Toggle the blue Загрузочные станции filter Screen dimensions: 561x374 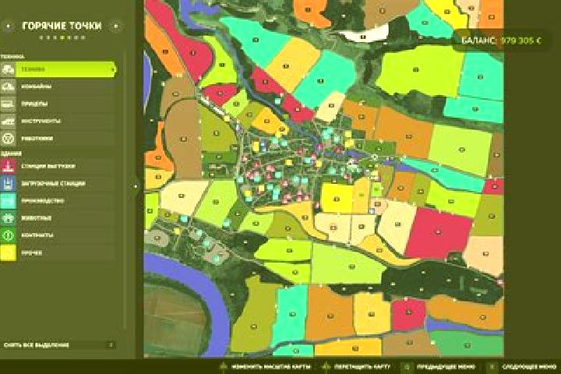pos(8,183)
